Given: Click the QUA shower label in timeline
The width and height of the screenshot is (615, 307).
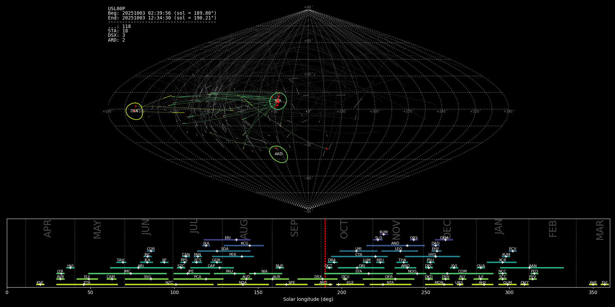Looking at the screenshot, I should (x=481, y=266).
